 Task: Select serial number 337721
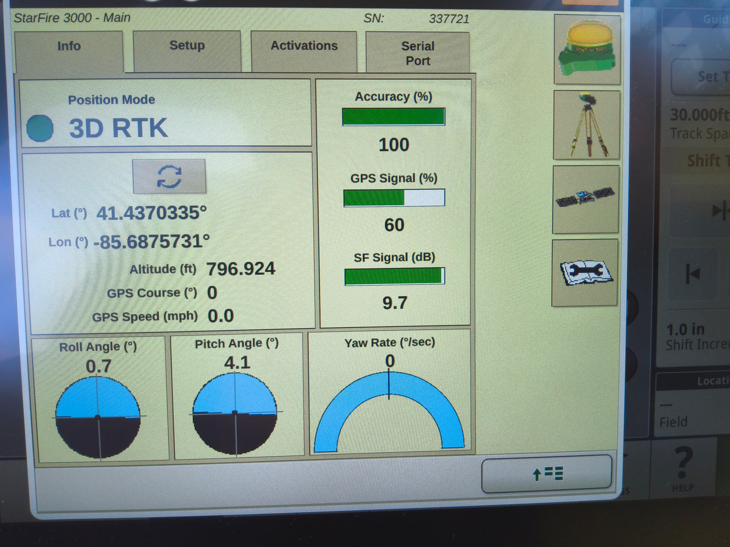coord(449,19)
